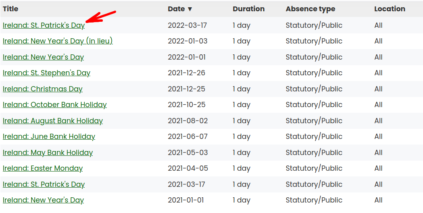The height and width of the screenshot is (213, 423).
Task: Select Ireland: June Bank Holiday link
Action: click(49, 136)
